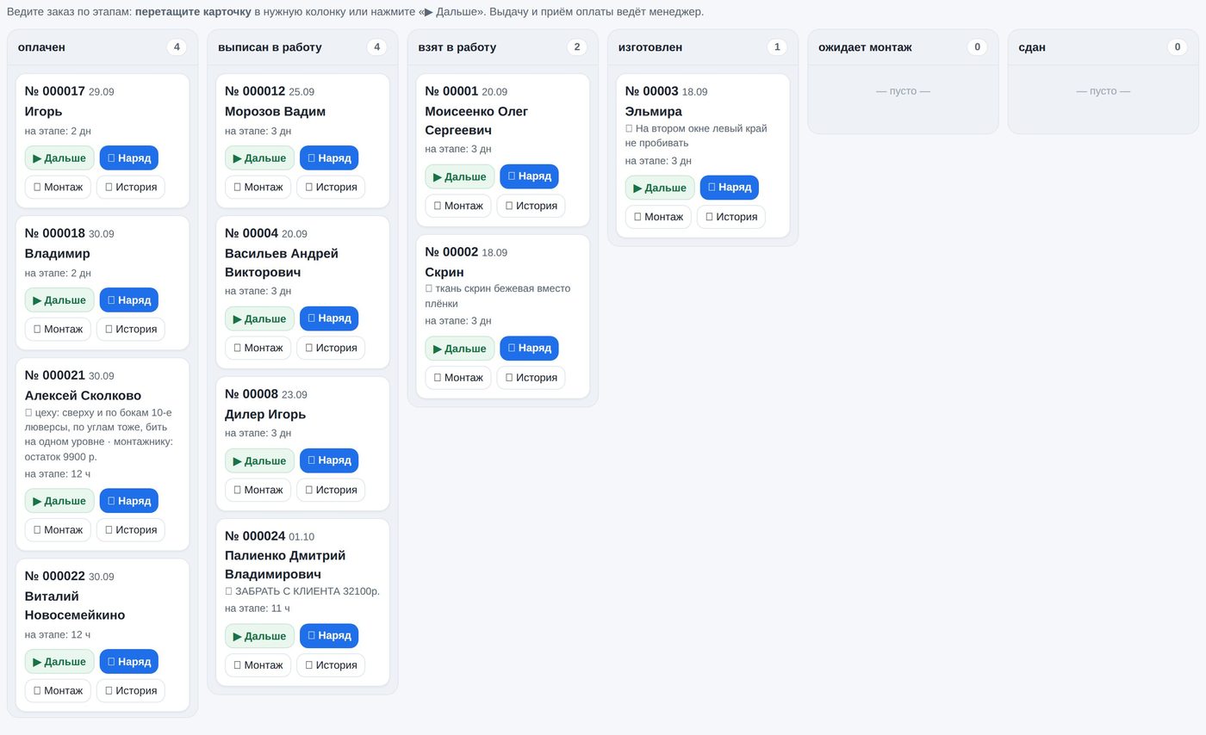View История for order № 00004
Image resolution: width=1206 pixels, height=735 pixels.
(x=331, y=348)
